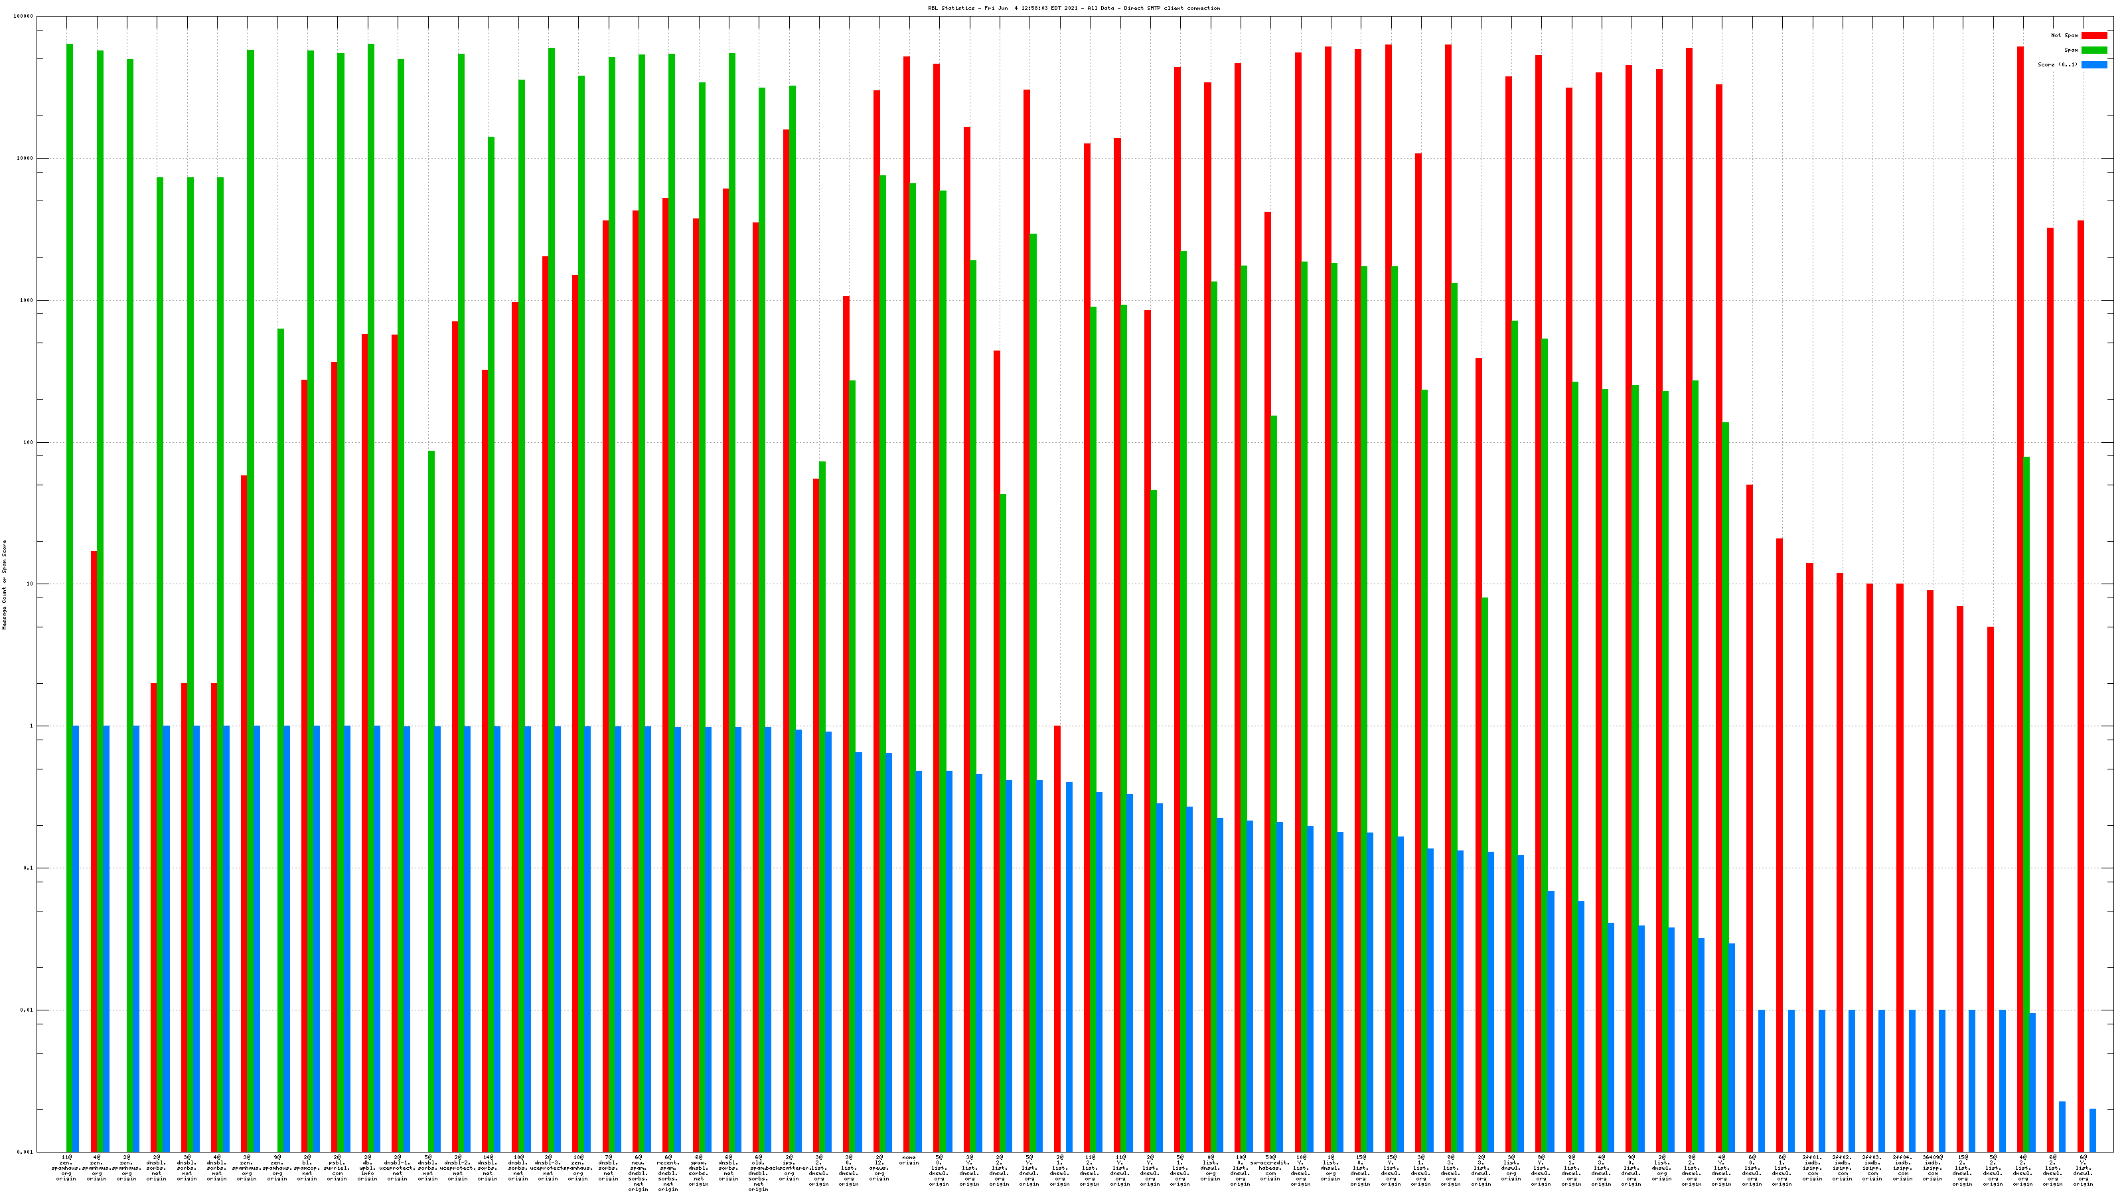Click the bl.spamcop.net x-axis label
This screenshot has height=1195, width=2124.
(x=307, y=1168)
